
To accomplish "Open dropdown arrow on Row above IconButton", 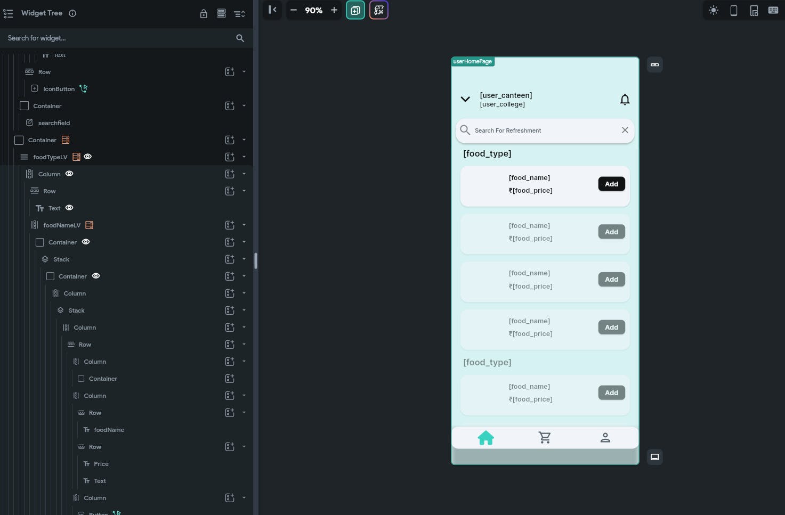I will click(244, 71).
